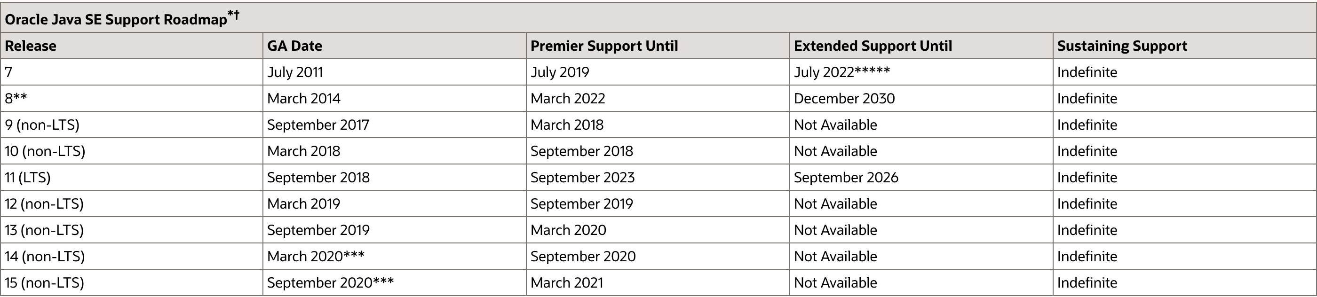Screen dimensions: 1317x297
Task: Select the 12 (non-LTS) release cell
Action: pos(44,204)
